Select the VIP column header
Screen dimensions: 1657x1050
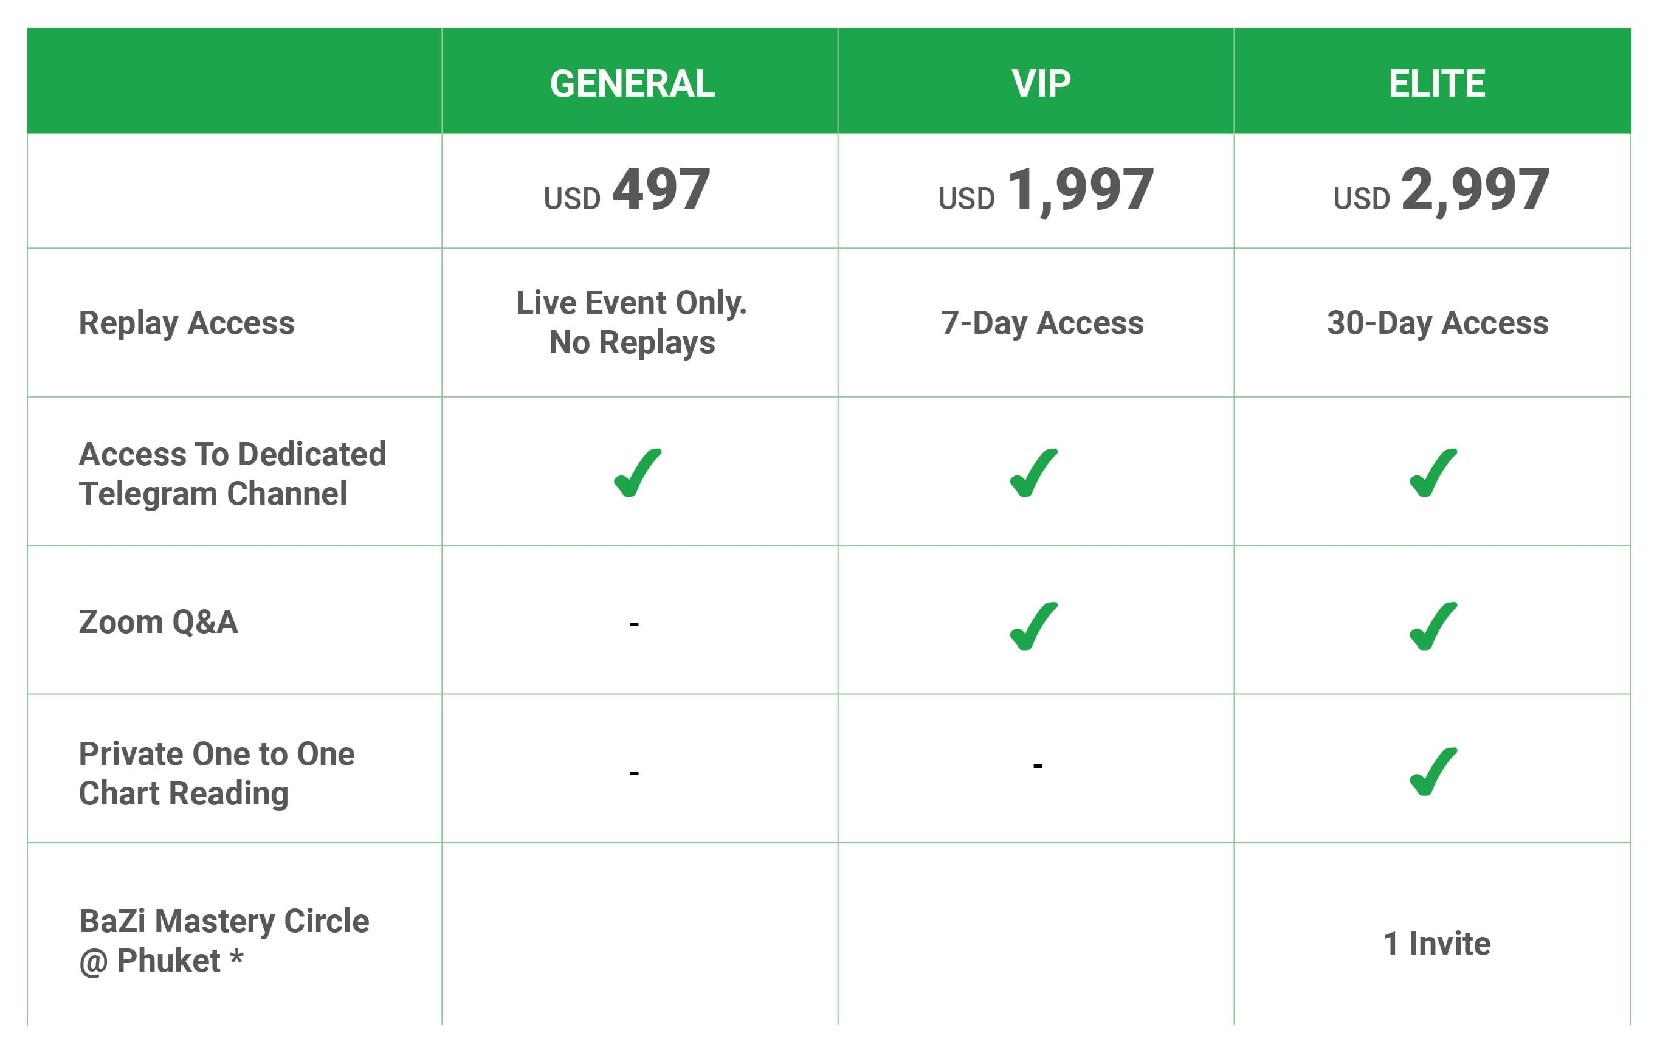1041,84
